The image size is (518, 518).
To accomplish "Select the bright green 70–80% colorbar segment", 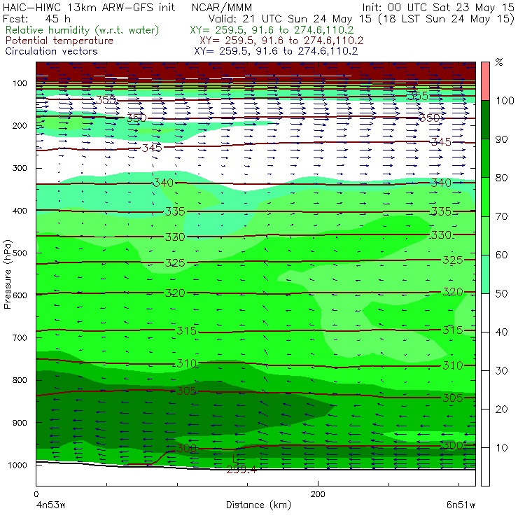I will tap(485, 197).
